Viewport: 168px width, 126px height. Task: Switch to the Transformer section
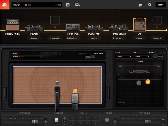118,28
